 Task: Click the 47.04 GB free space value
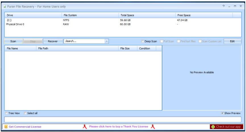coord(182,20)
